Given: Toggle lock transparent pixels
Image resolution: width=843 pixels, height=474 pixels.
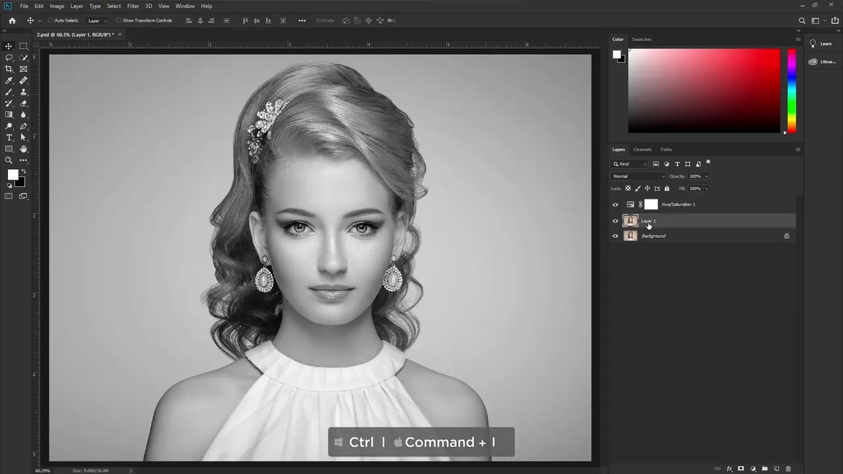Looking at the screenshot, I should [x=628, y=188].
